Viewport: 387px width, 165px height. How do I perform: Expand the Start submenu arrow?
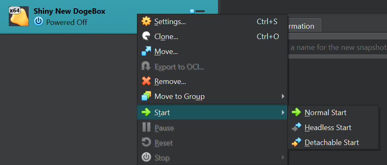coord(283,113)
